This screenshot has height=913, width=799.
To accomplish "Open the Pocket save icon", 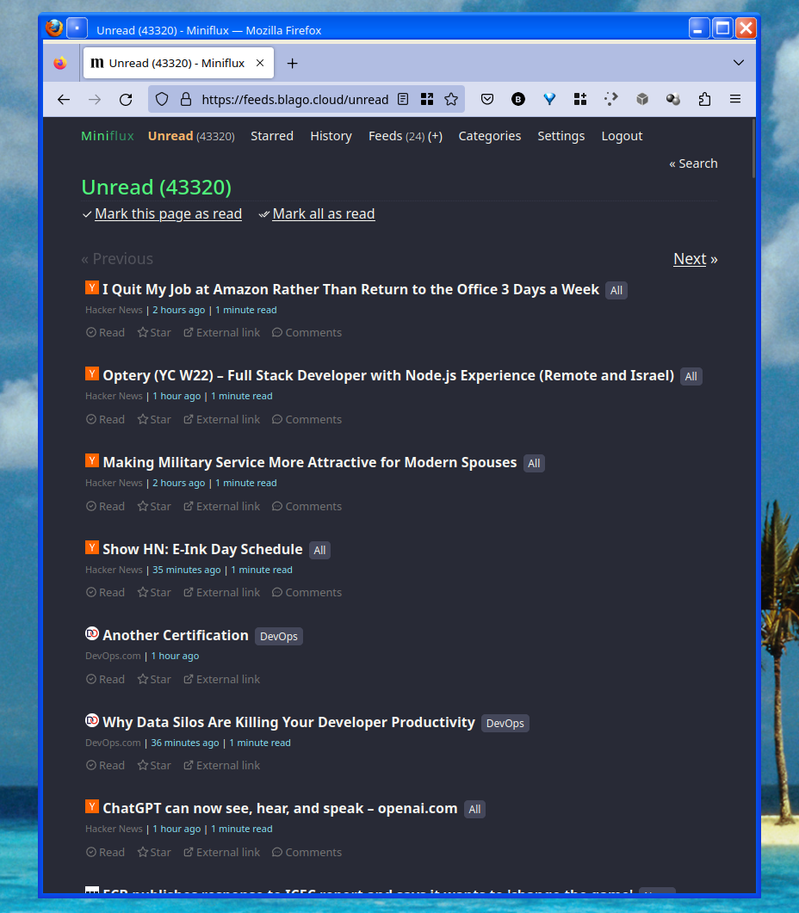I will (487, 100).
